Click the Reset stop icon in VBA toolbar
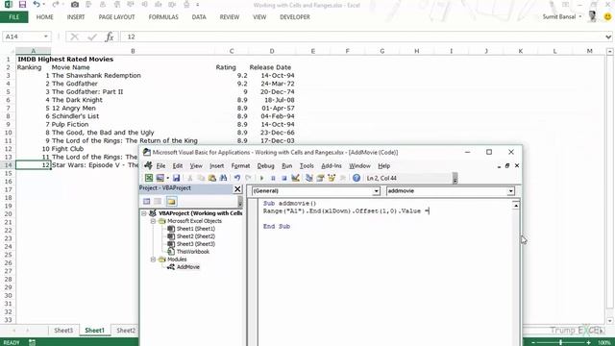This screenshot has height=346, width=615. 284,178
